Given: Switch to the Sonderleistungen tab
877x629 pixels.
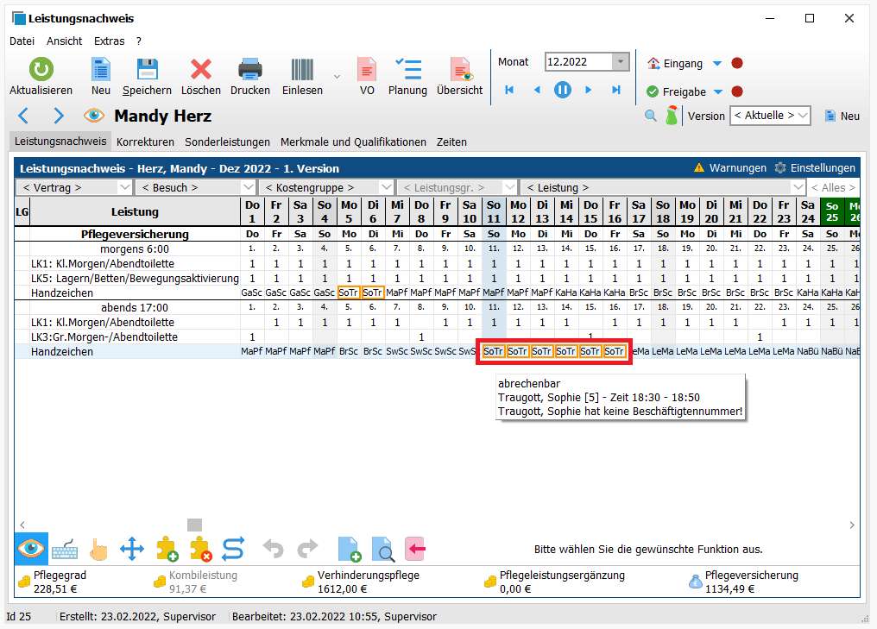Looking at the screenshot, I should [227, 142].
